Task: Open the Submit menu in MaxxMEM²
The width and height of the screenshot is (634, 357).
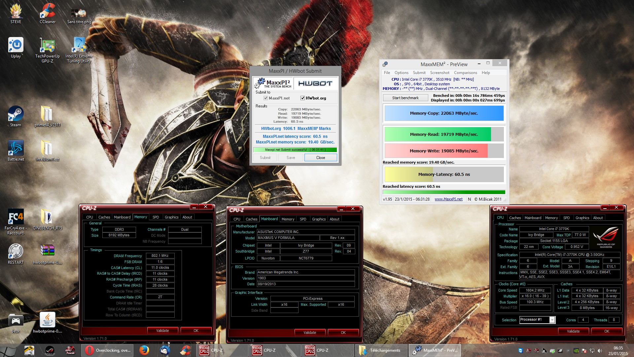Action: coord(419,73)
